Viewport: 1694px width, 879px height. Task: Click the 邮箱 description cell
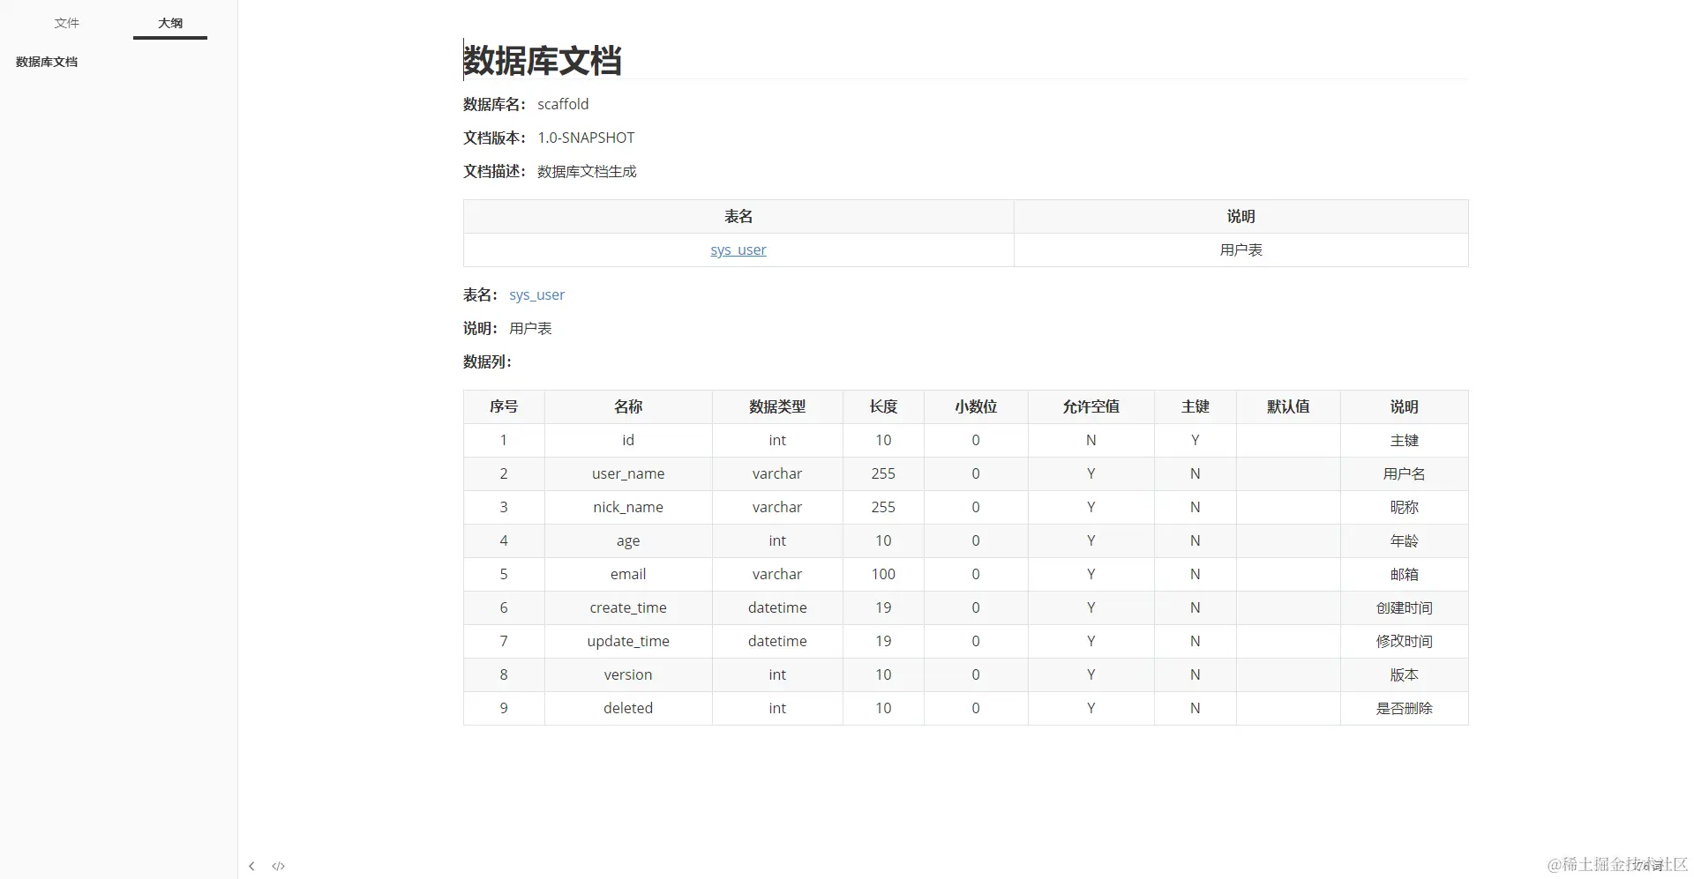click(1405, 574)
